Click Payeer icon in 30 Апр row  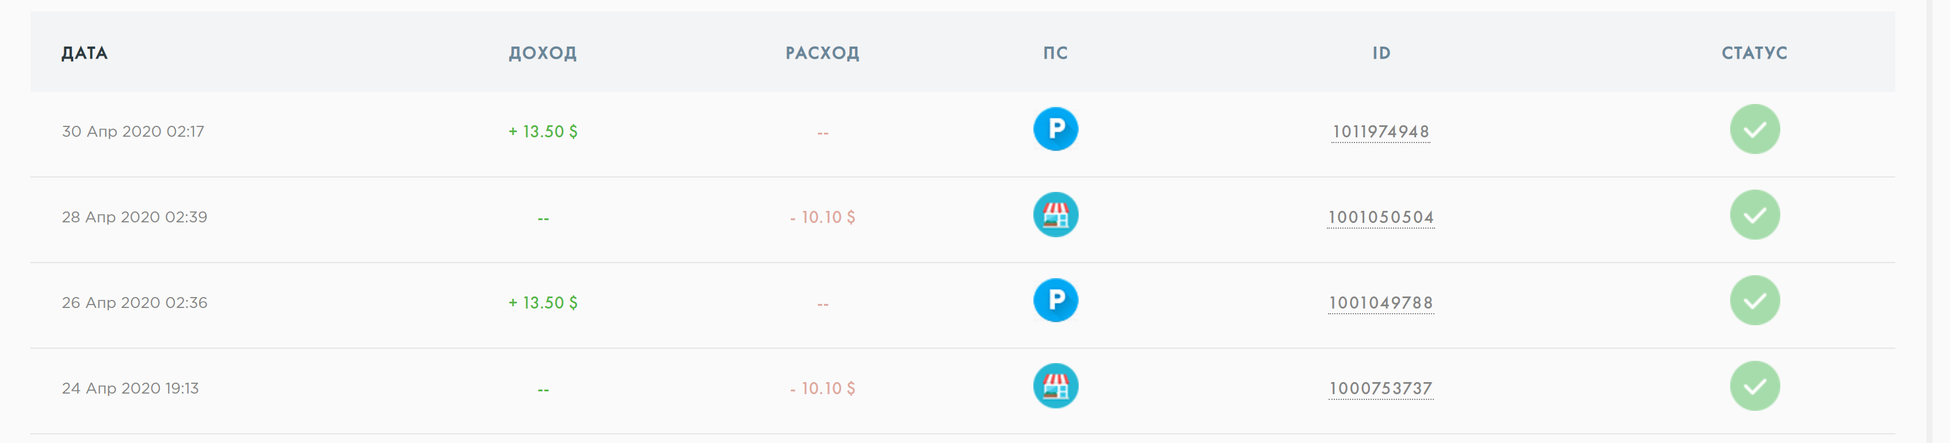click(1055, 129)
